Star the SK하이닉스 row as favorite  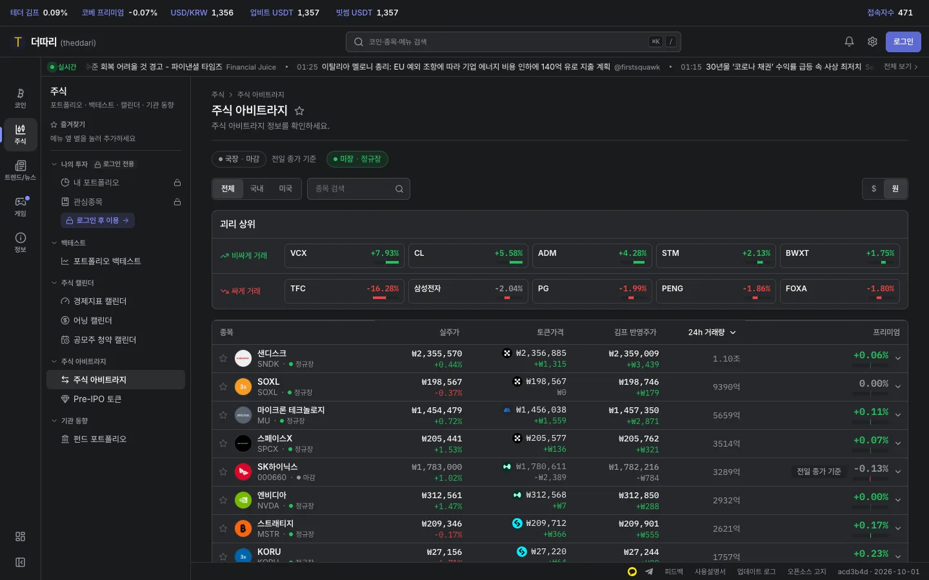(x=223, y=472)
